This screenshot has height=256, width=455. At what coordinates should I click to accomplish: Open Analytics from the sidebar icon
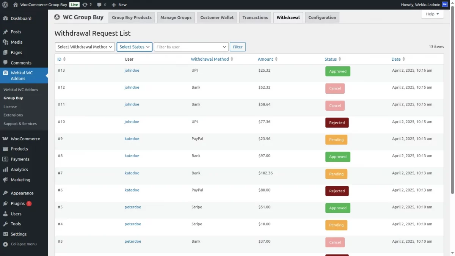click(x=6, y=169)
